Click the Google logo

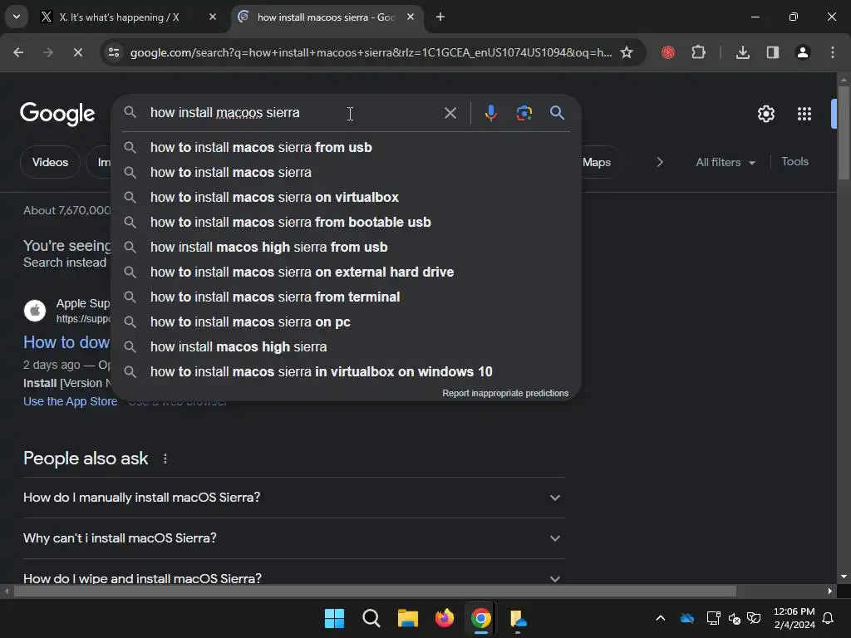point(57,114)
